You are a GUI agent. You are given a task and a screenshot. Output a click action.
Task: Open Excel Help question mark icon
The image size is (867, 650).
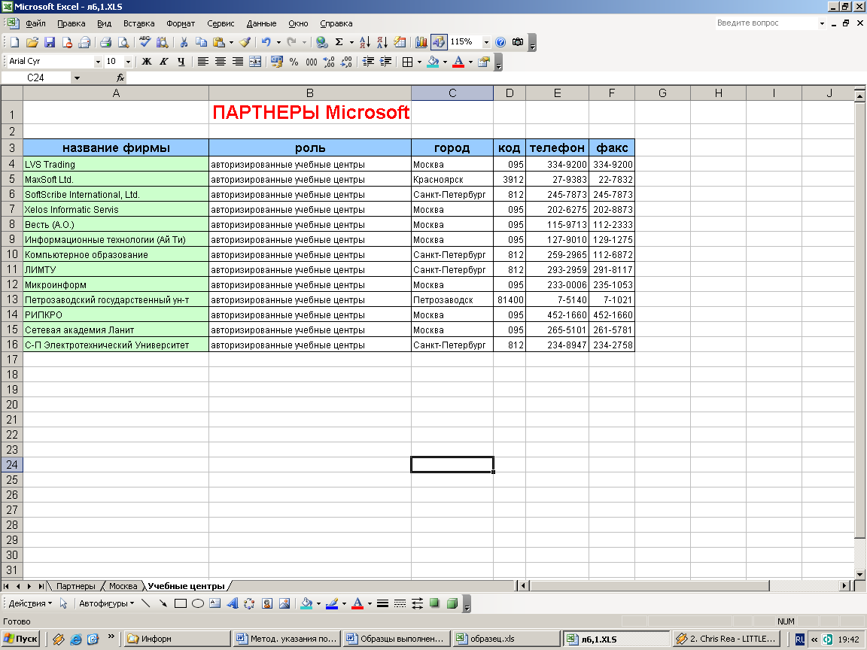[500, 42]
